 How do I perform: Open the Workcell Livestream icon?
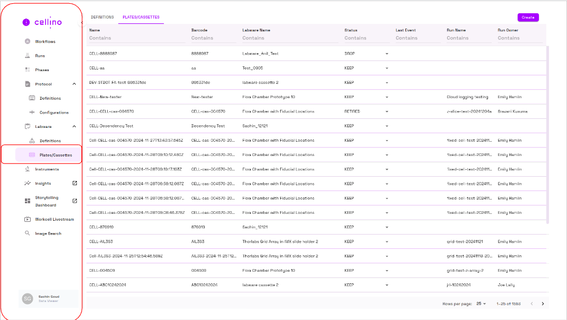28,219
